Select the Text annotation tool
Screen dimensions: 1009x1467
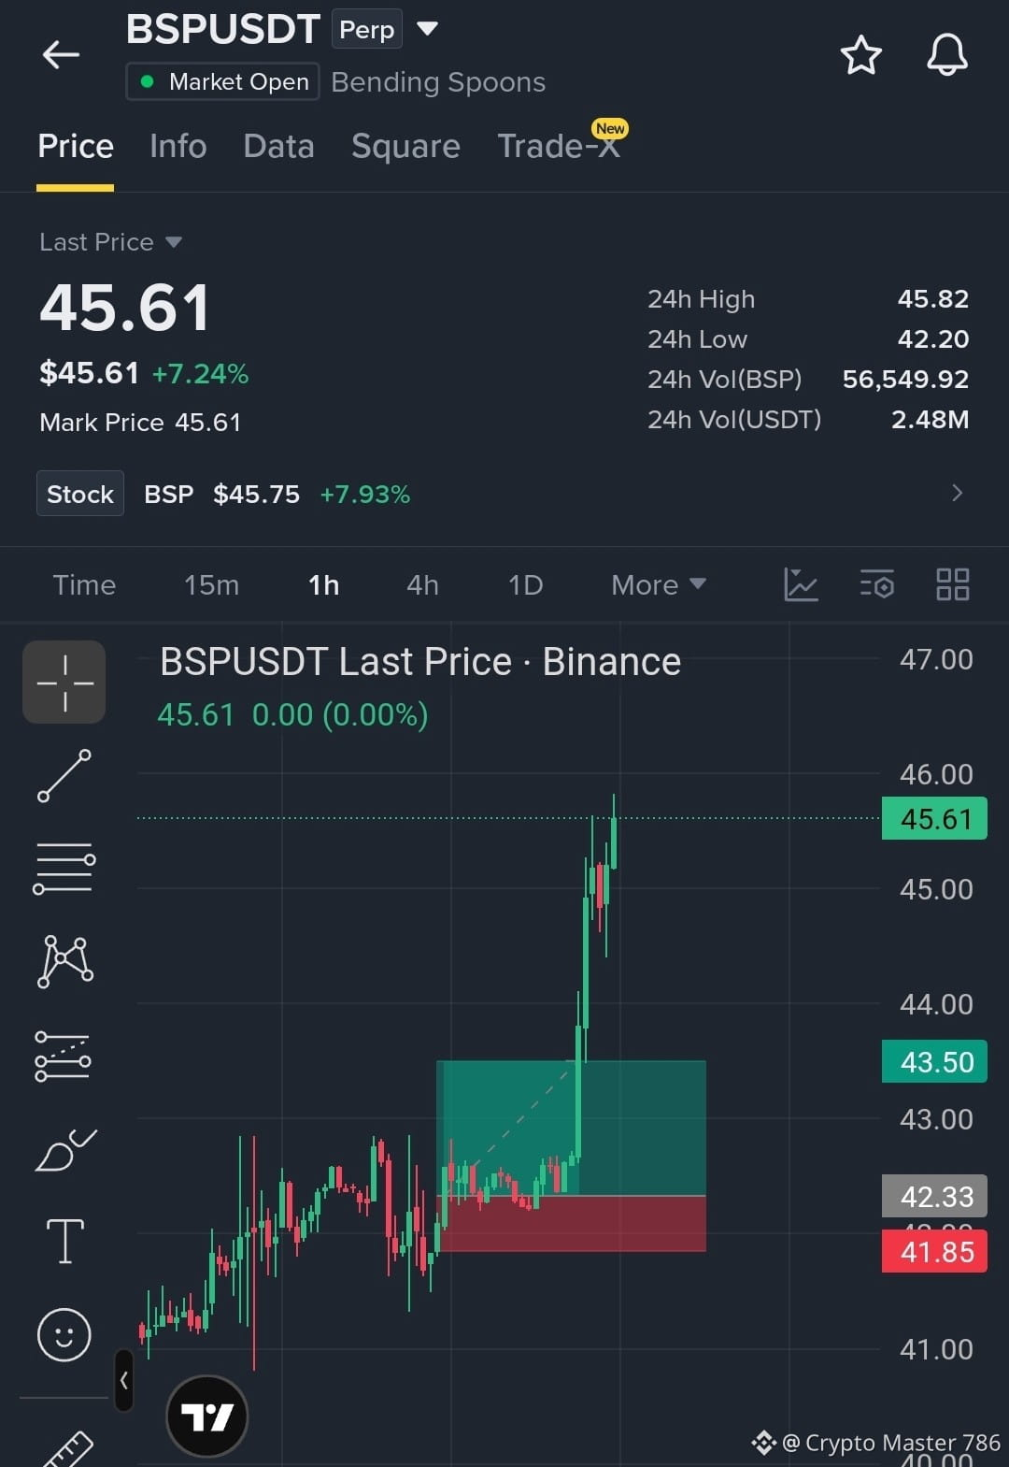coord(64,1242)
